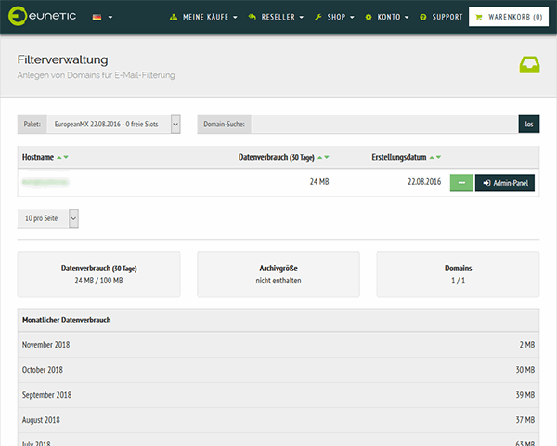The height and width of the screenshot is (446, 557).
Task: Click the Datenverbrauch 24 MB / 100 MB card
Action: tap(98, 274)
